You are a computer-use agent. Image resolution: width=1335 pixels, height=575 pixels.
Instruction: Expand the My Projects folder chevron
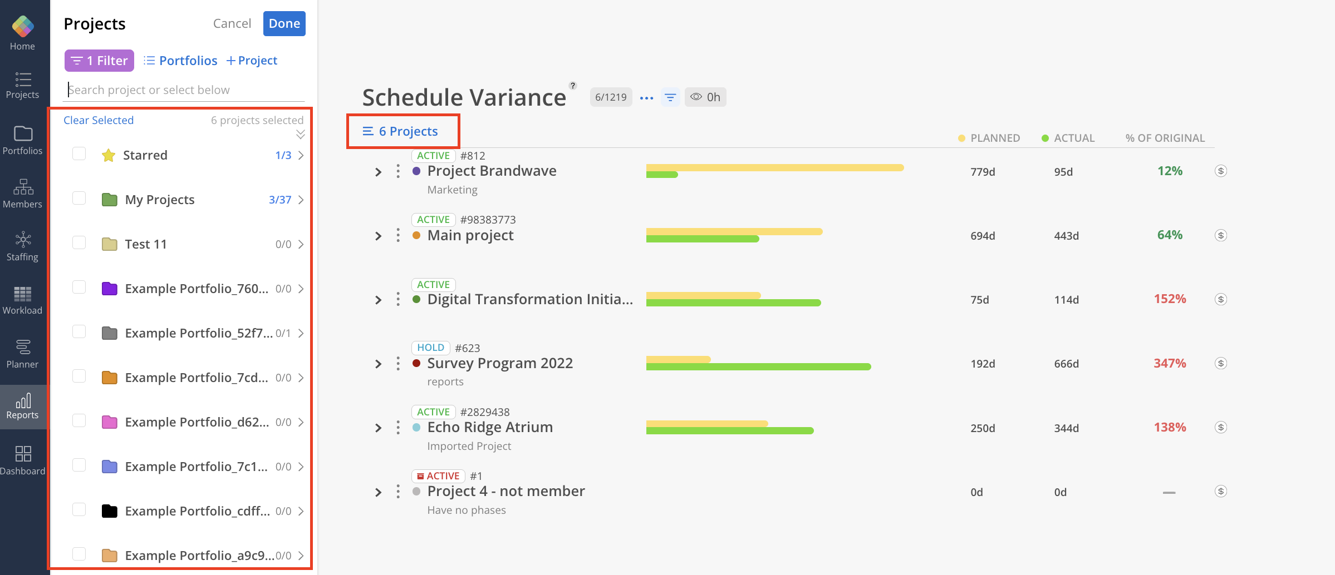(x=301, y=200)
